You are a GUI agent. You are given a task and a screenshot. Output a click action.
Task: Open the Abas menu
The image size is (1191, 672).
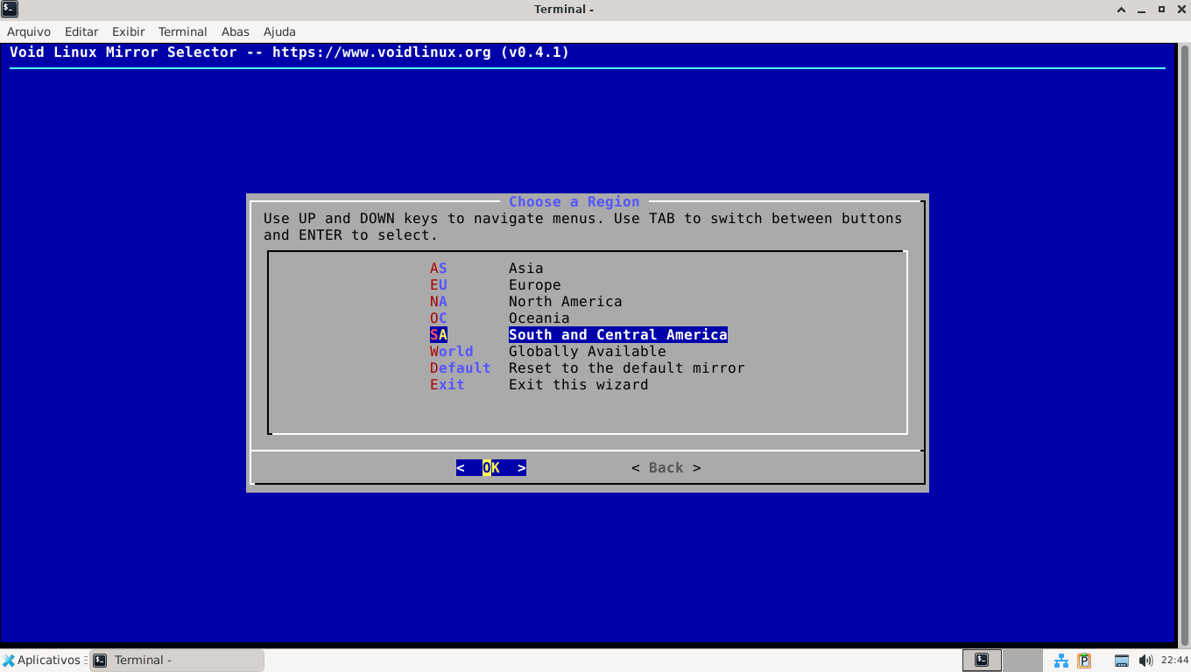(235, 31)
